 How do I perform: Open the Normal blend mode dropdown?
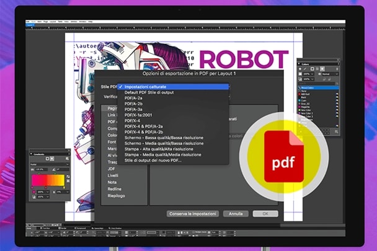330,74
